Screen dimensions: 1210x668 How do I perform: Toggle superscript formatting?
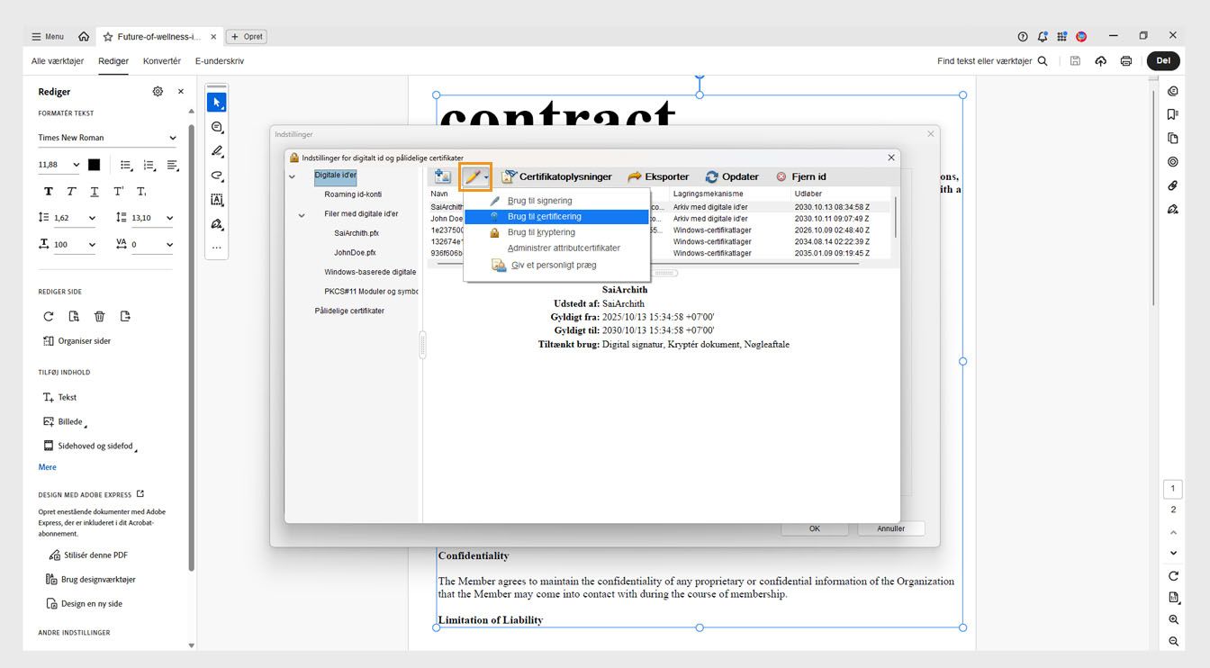(118, 192)
